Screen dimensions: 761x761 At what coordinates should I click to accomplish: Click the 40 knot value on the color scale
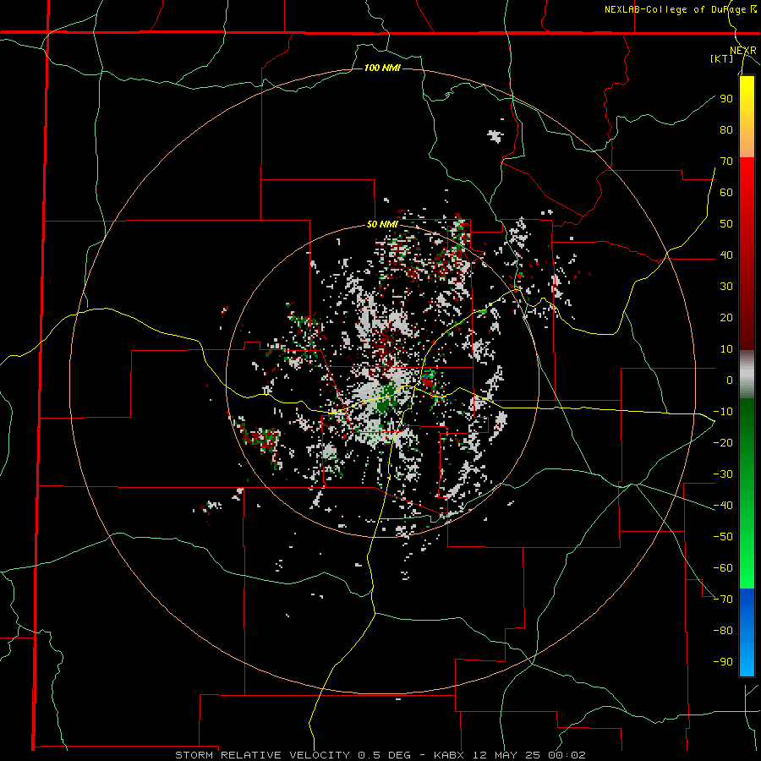click(x=726, y=255)
